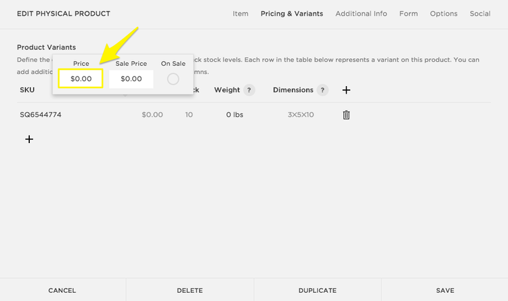Open the Additional Info tab
Image resolution: width=508 pixels, height=301 pixels.
(361, 14)
